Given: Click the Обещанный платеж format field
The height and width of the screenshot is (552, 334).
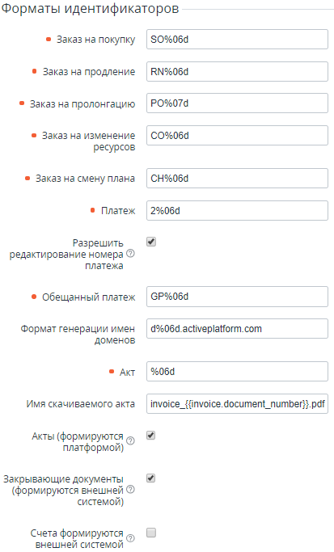Looking at the screenshot, I should click(237, 297).
